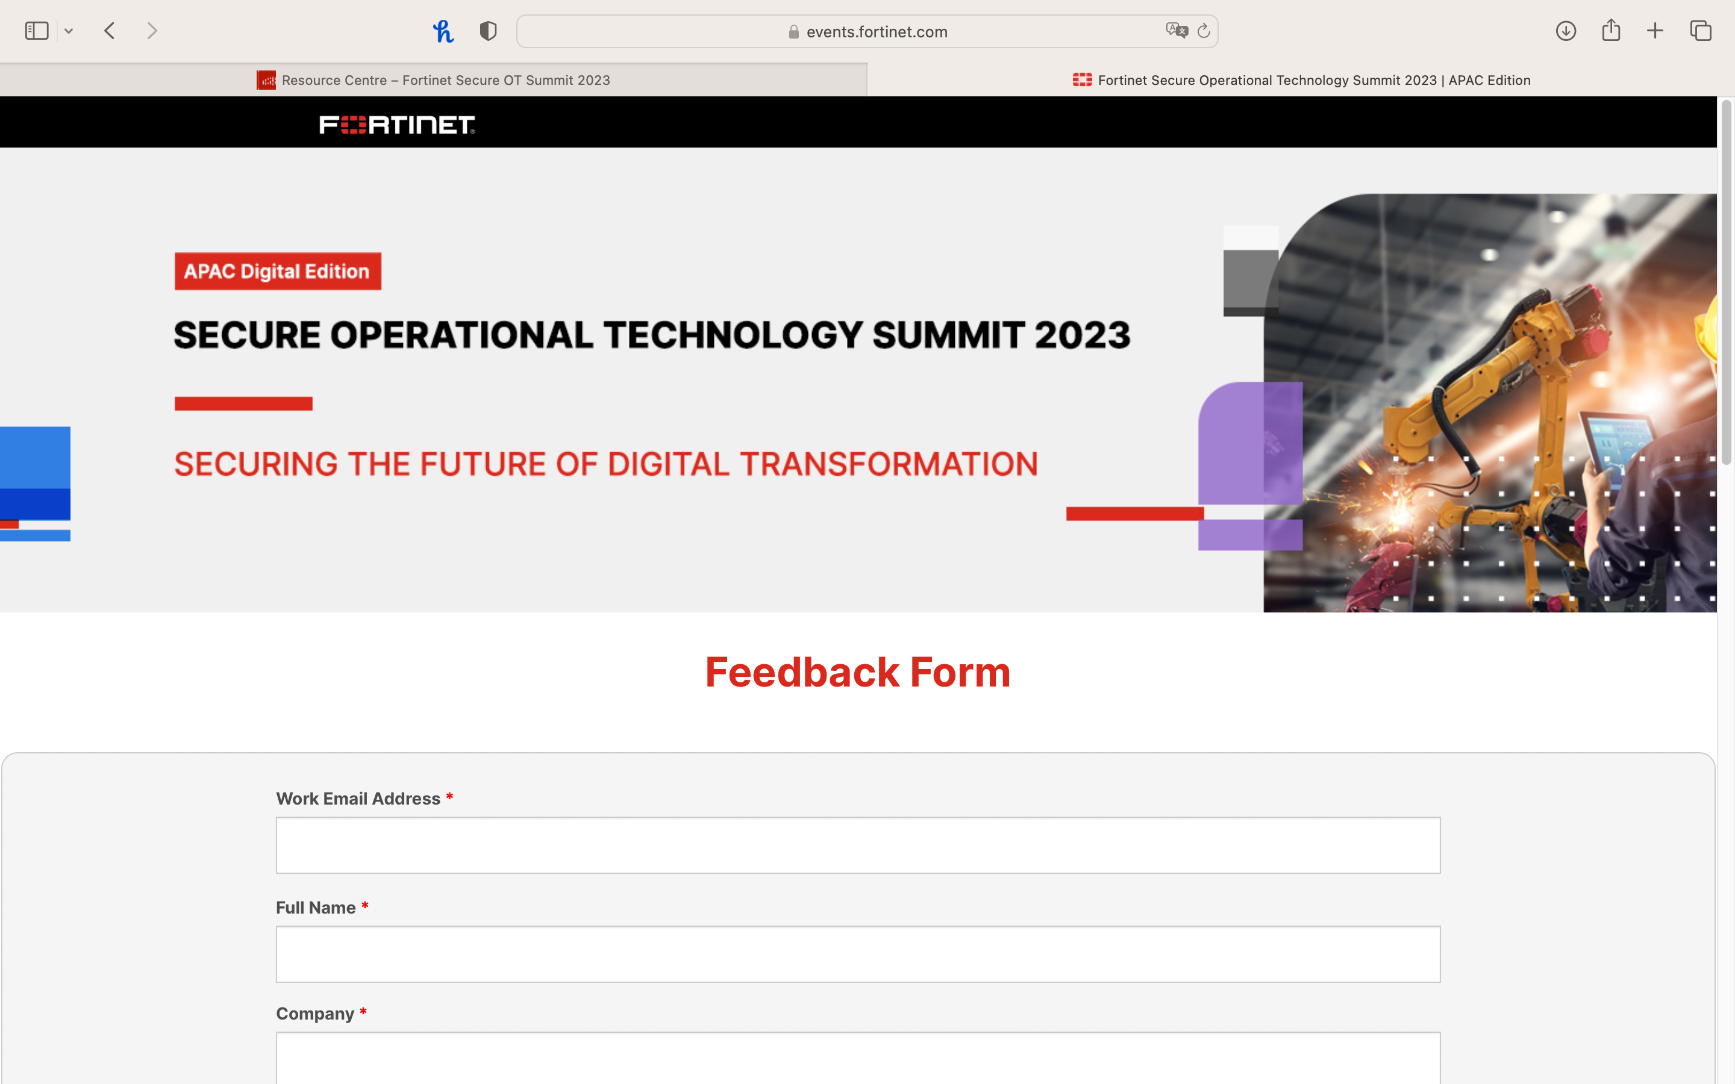The height and width of the screenshot is (1084, 1735).
Task: Toggle the Safari sidebar button
Action: (x=37, y=31)
